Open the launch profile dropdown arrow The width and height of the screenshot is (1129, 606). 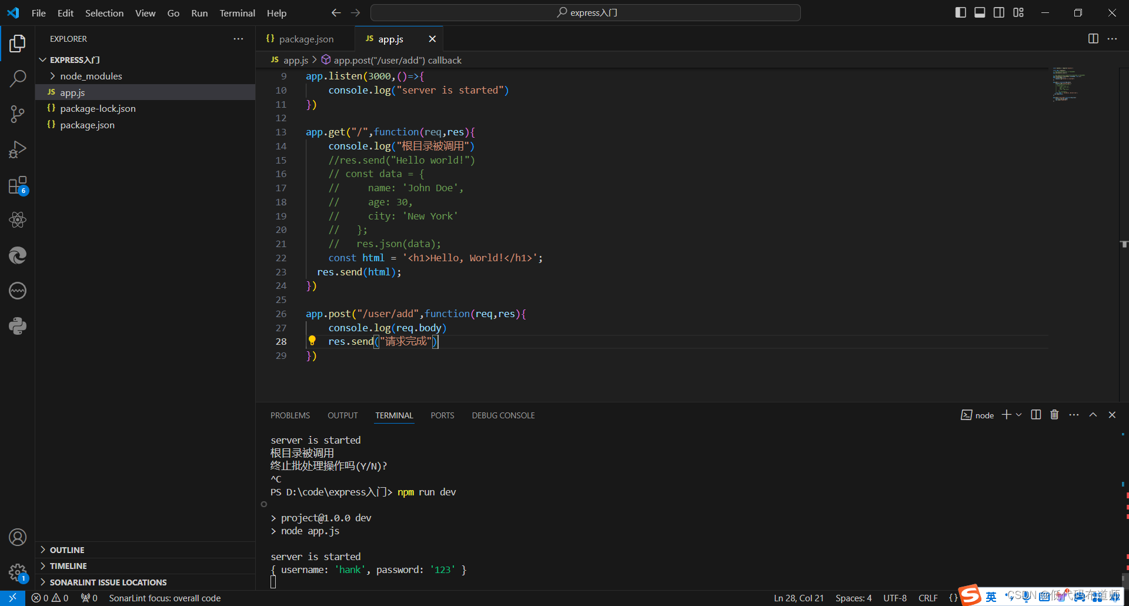click(x=1018, y=415)
